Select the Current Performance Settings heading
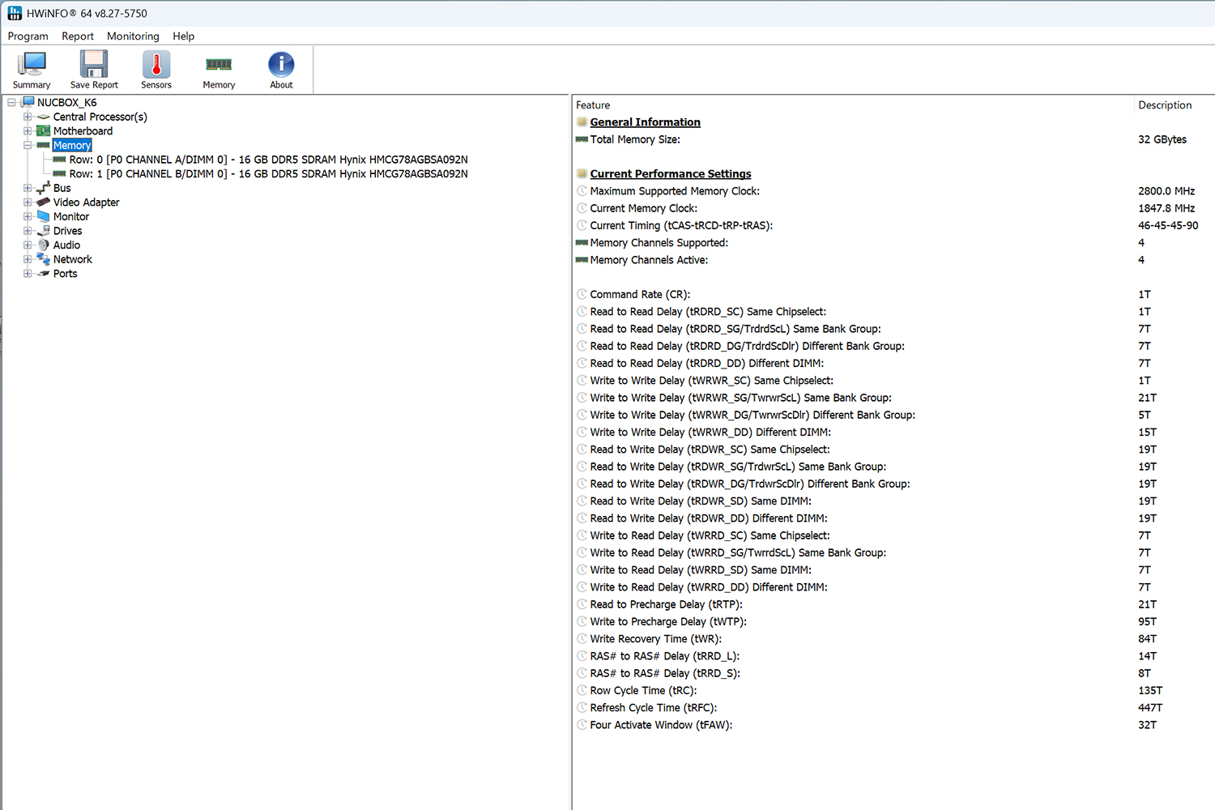The height and width of the screenshot is (810, 1215). point(671,174)
